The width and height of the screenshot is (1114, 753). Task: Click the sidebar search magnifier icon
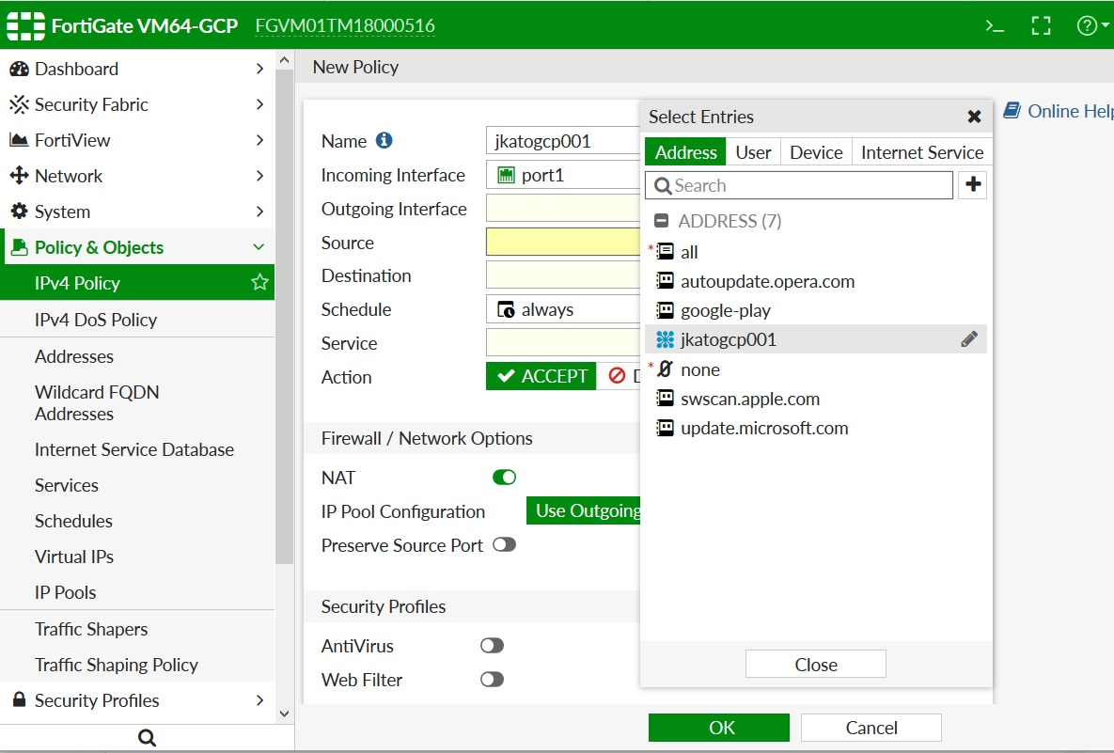(x=147, y=737)
